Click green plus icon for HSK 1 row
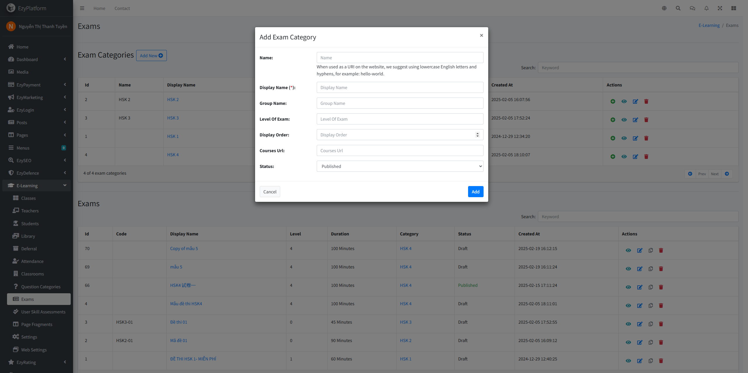Screen dimensions: 748x373 [613, 138]
